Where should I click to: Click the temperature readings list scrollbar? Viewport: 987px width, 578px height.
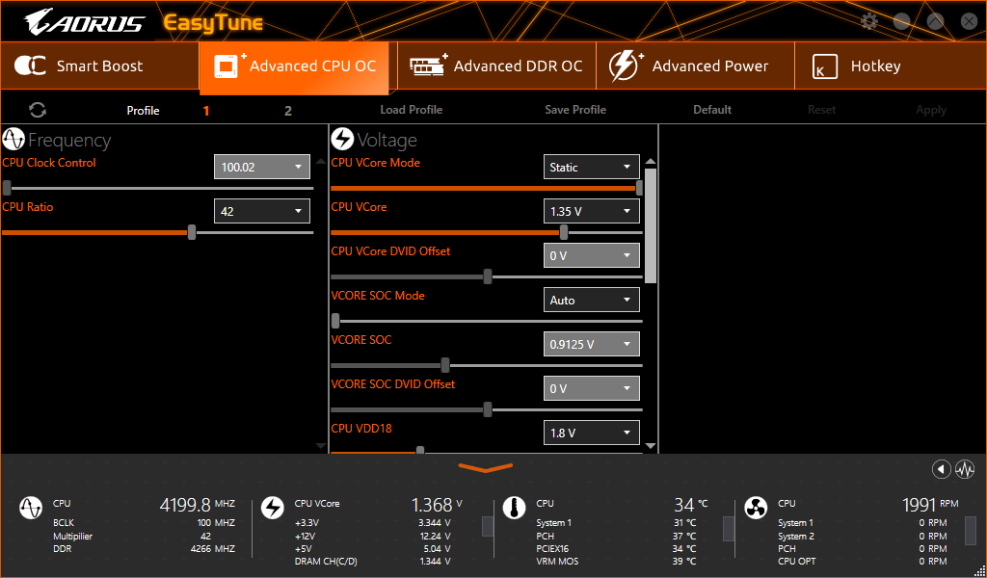pyautogui.click(x=729, y=529)
